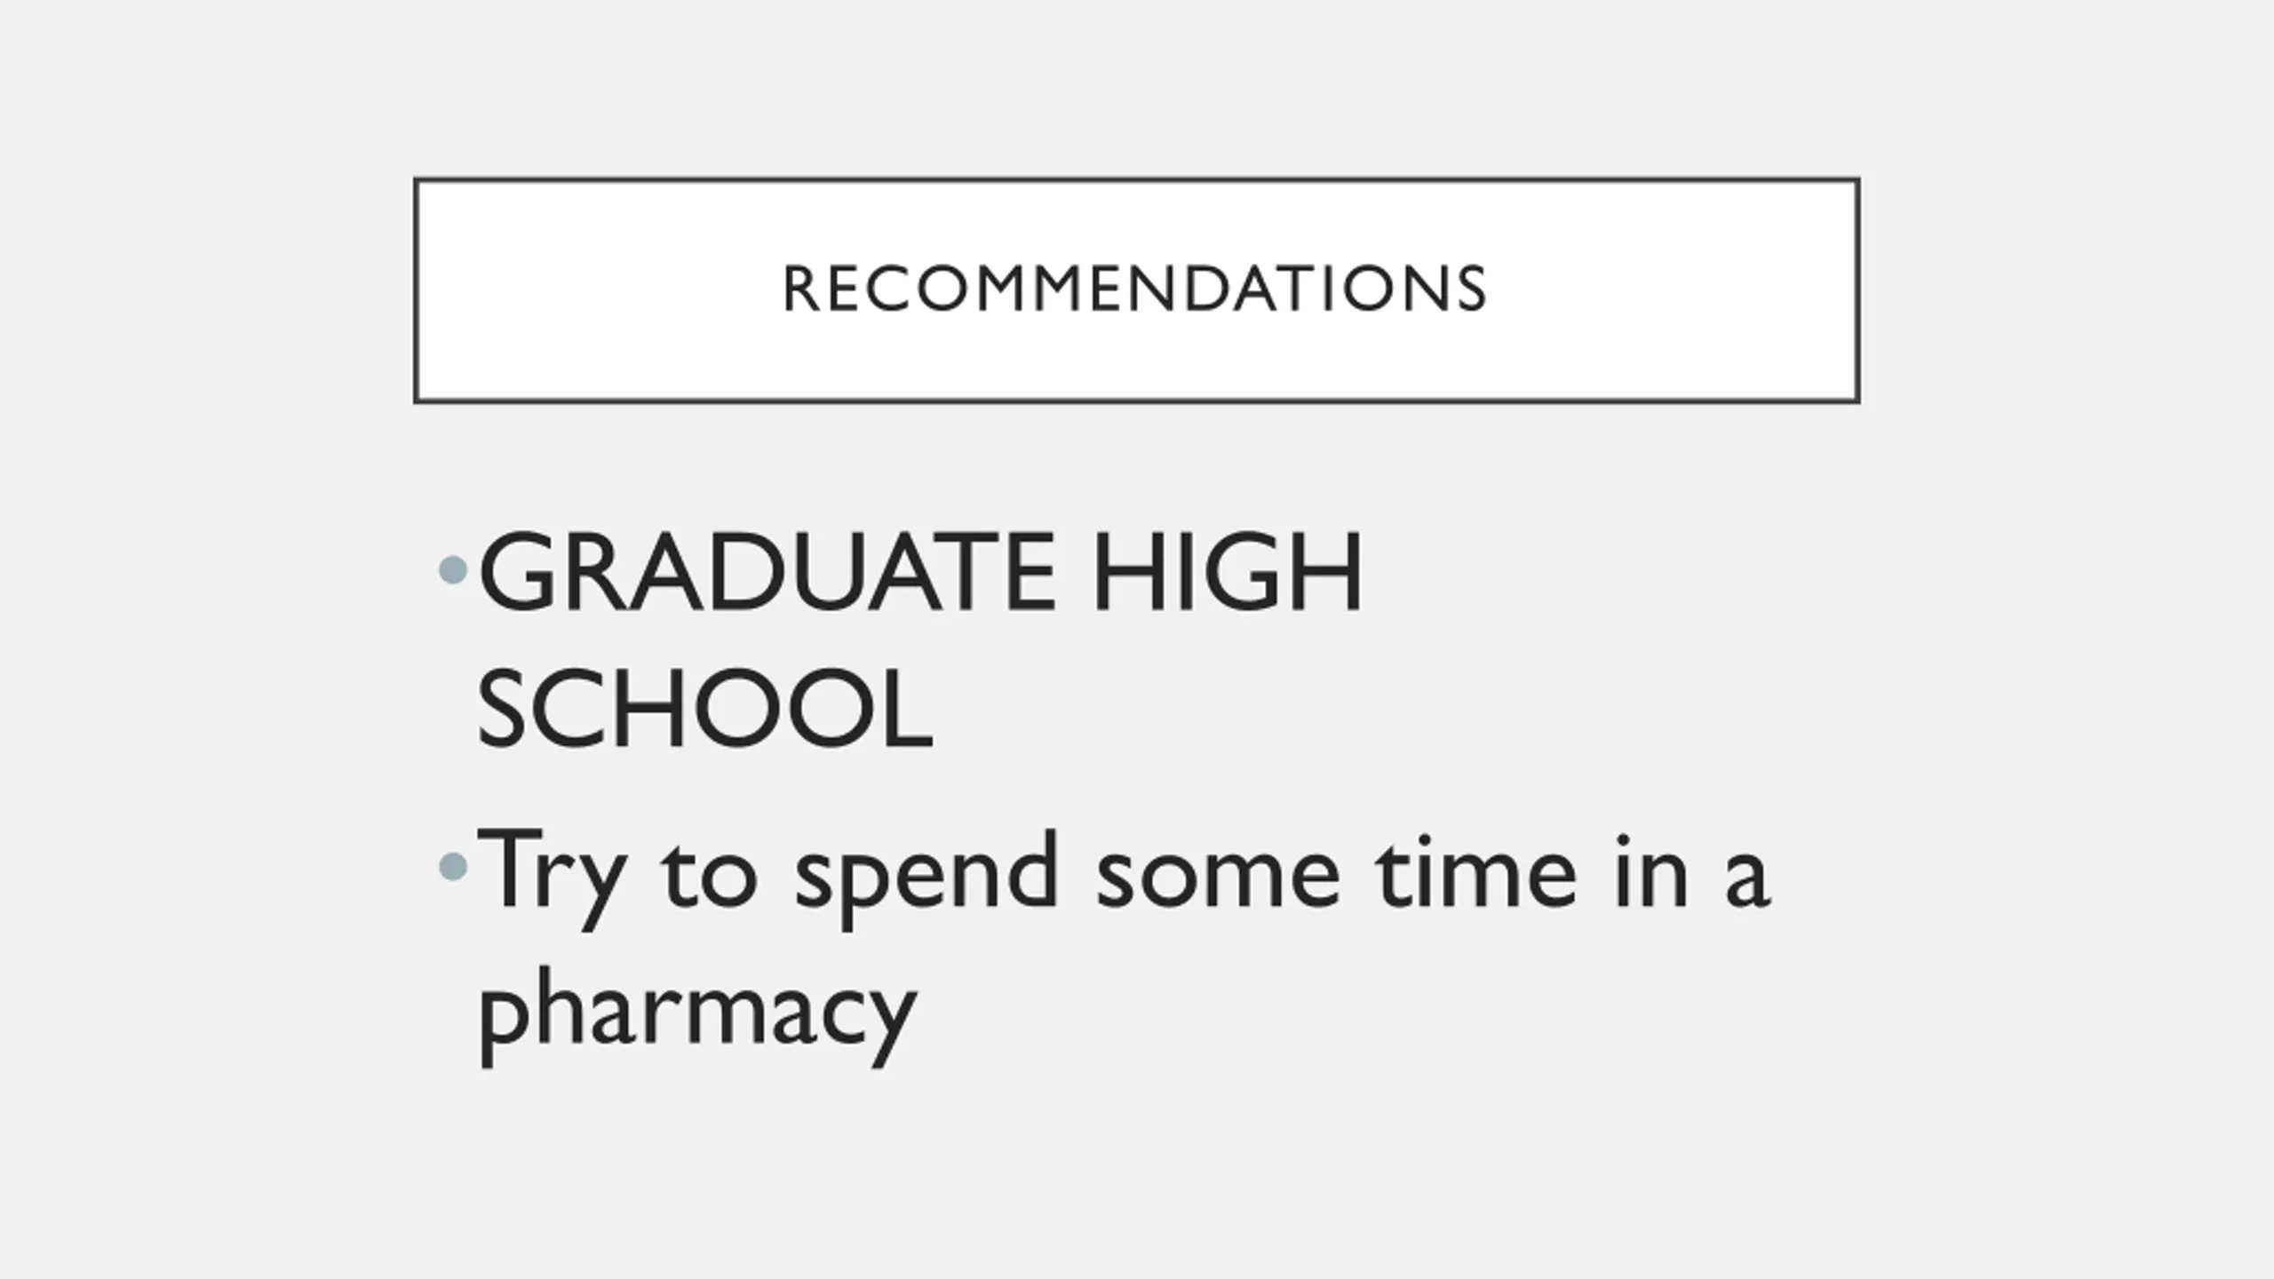Click the word GRADUATE
This screenshot has width=2274, height=1279.
(766, 572)
